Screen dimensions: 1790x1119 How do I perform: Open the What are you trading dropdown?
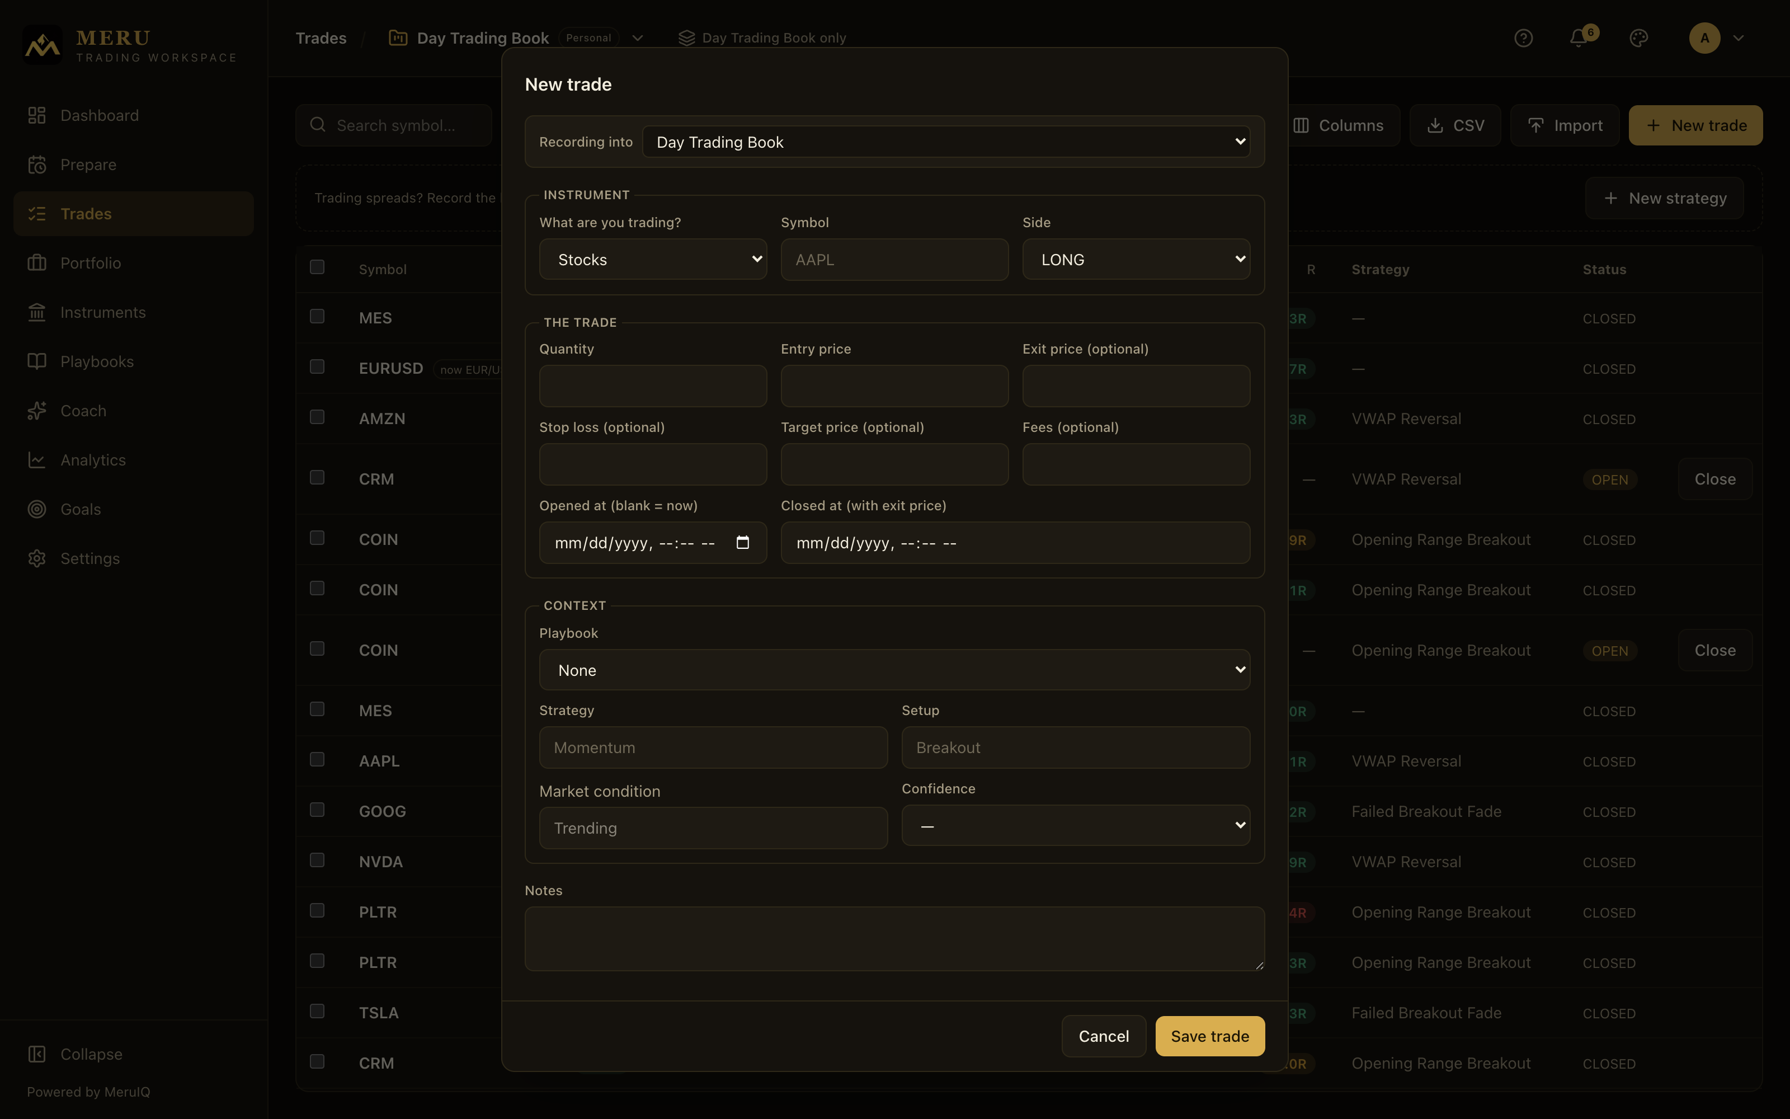(x=652, y=259)
